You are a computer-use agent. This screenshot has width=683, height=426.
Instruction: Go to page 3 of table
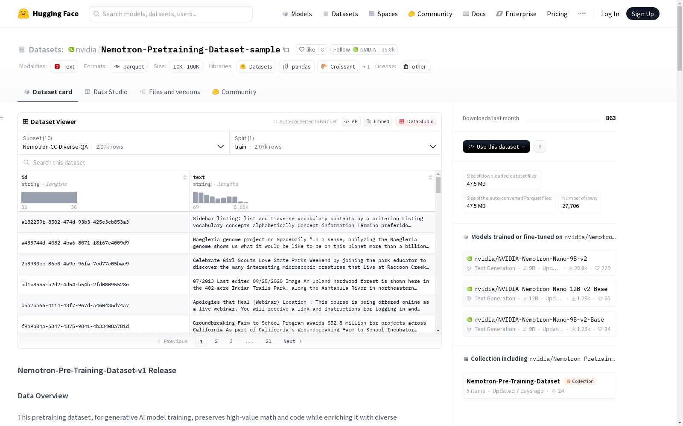[x=231, y=341]
